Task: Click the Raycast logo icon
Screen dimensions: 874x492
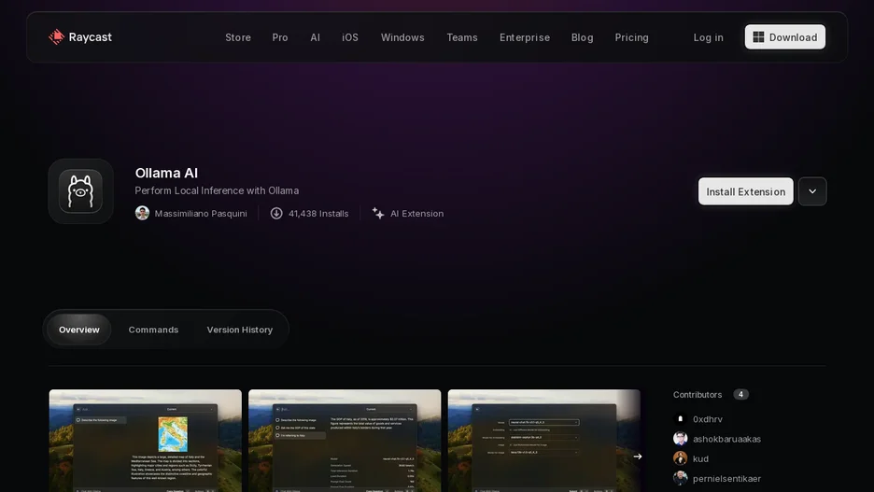Action: [56, 36]
